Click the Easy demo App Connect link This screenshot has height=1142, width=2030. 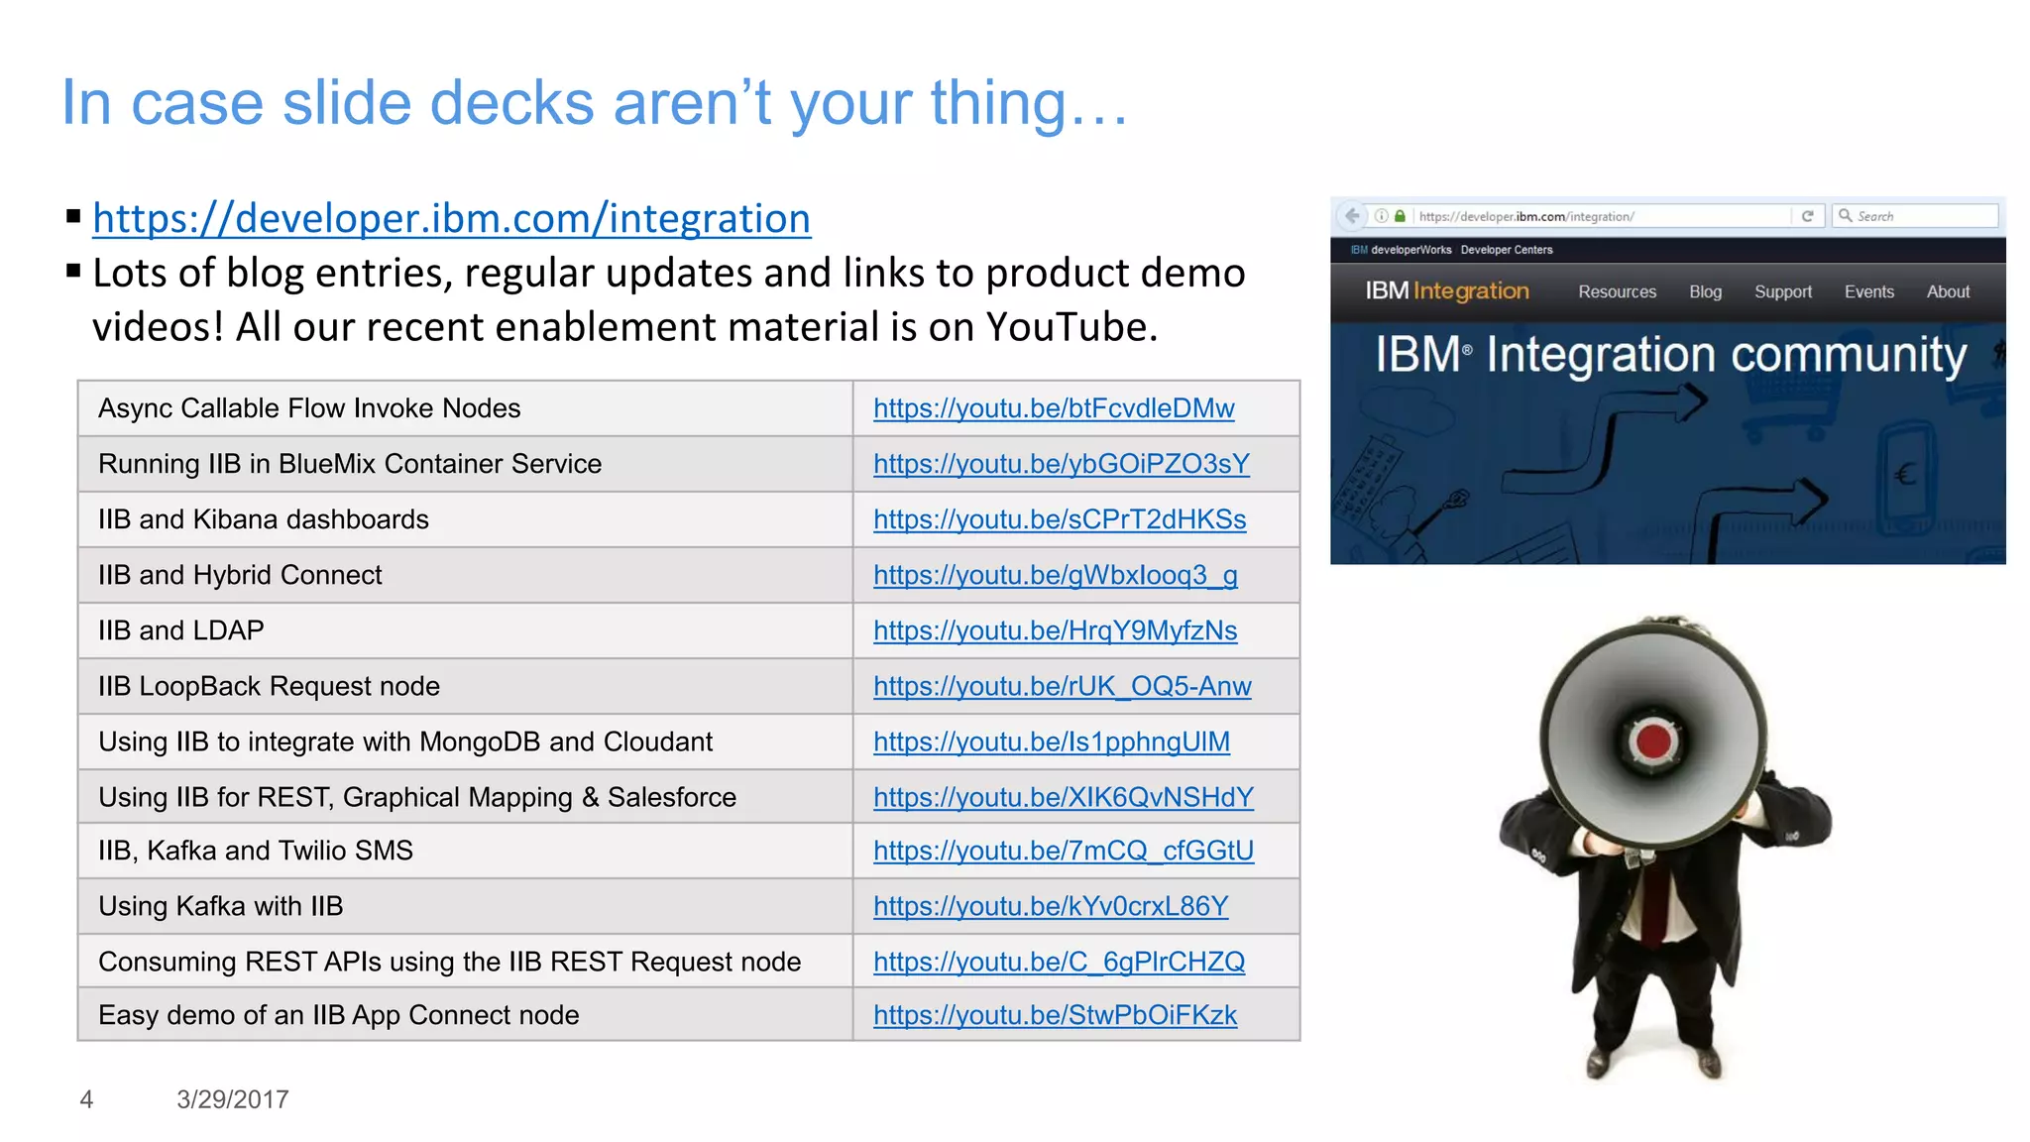pyautogui.click(x=1055, y=1015)
